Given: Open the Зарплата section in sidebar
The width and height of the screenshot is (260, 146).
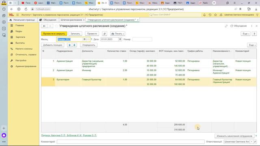Looking at the screenshot, I should (x=20, y=37).
